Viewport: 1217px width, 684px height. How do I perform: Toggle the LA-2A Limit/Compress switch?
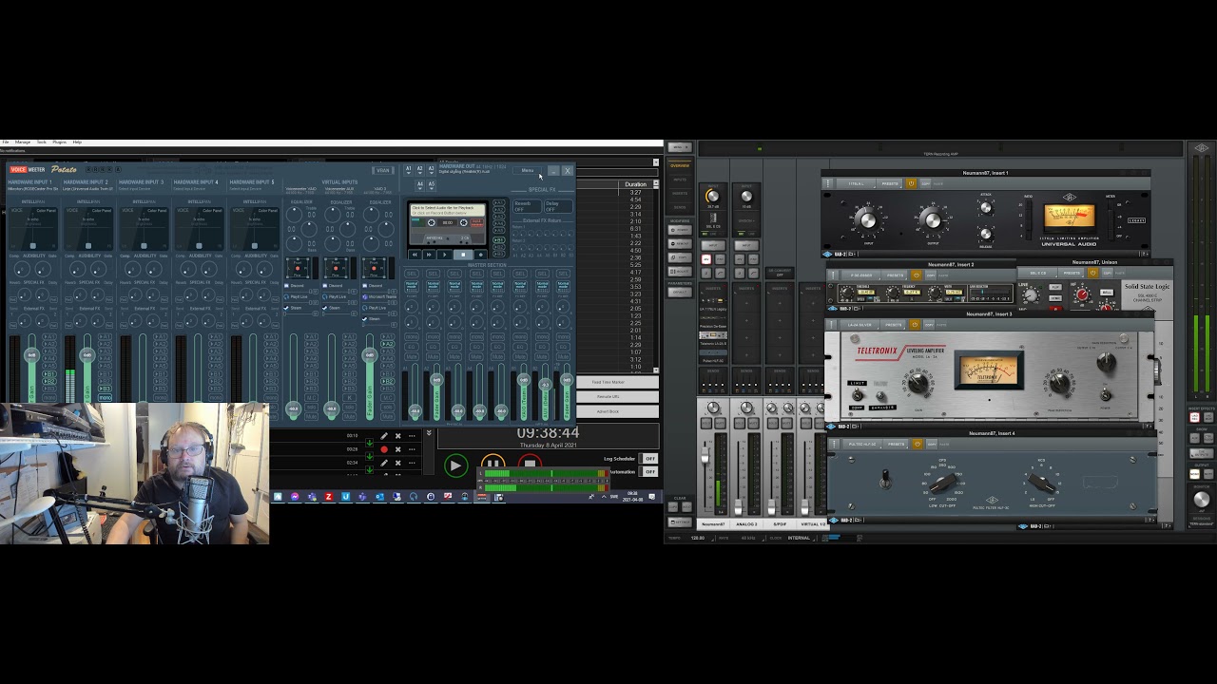coord(857,395)
